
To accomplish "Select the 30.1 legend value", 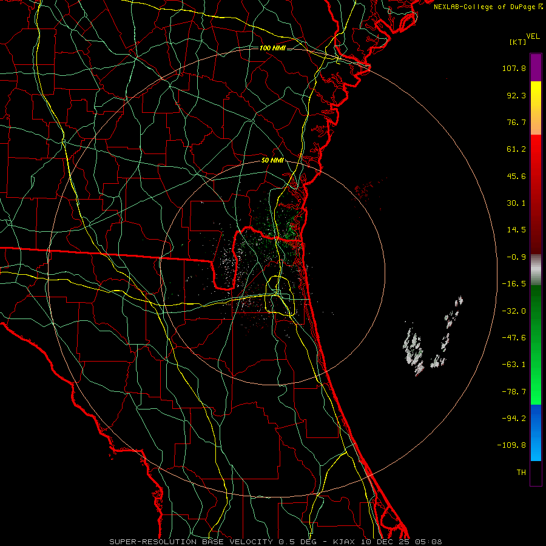I will click(x=516, y=203).
